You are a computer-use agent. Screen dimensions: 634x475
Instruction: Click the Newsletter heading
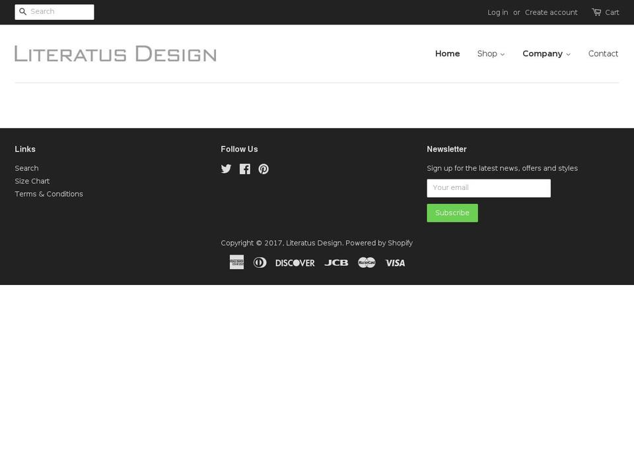446,150
